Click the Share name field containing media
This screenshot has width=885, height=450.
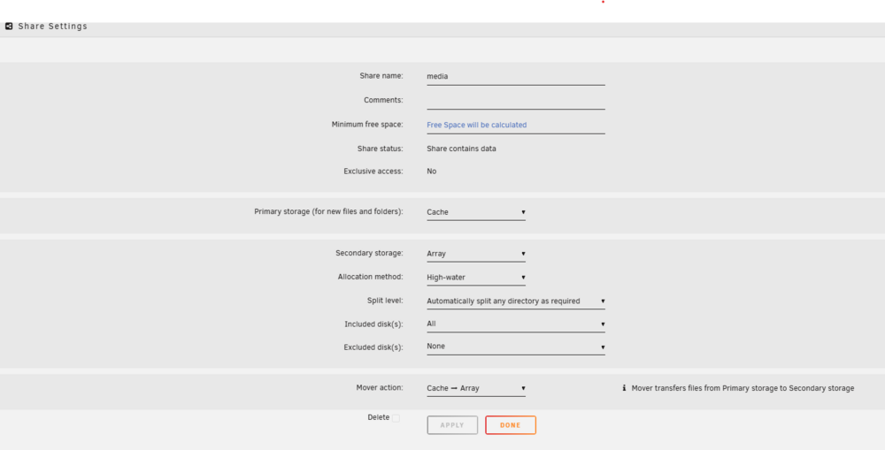[516, 77]
